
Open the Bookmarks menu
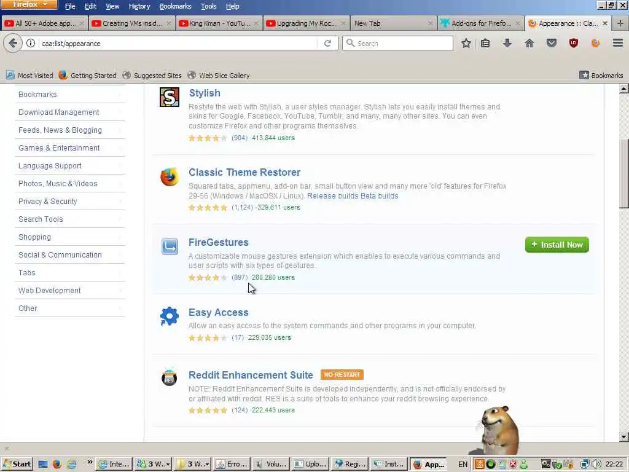point(175,6)
